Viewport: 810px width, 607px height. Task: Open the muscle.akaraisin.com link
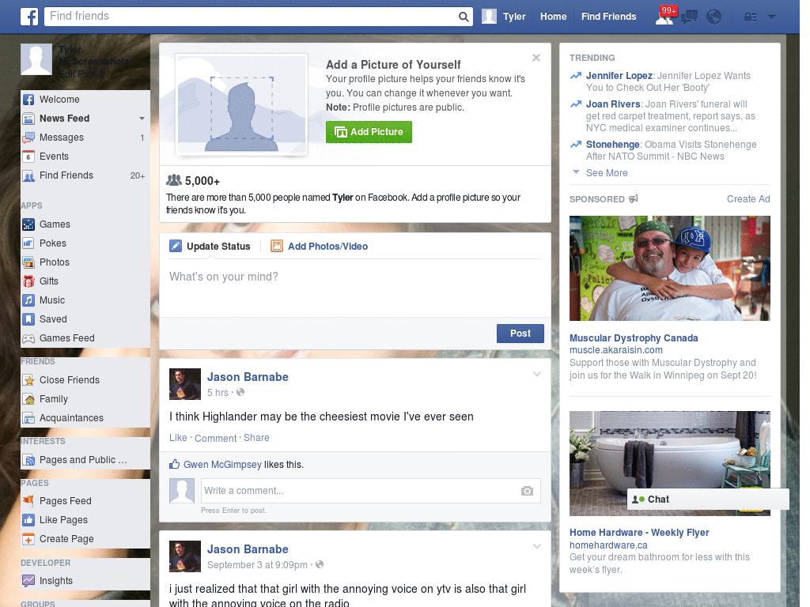(x=615, y=350)
